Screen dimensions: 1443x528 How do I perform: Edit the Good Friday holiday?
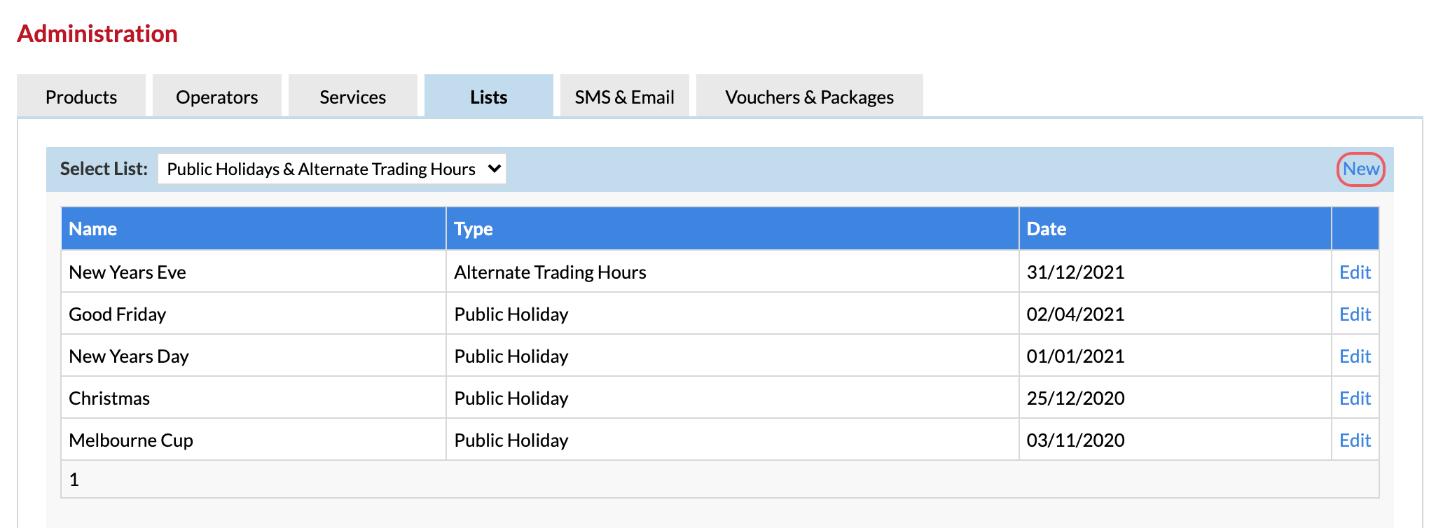tap(1355, 314)
